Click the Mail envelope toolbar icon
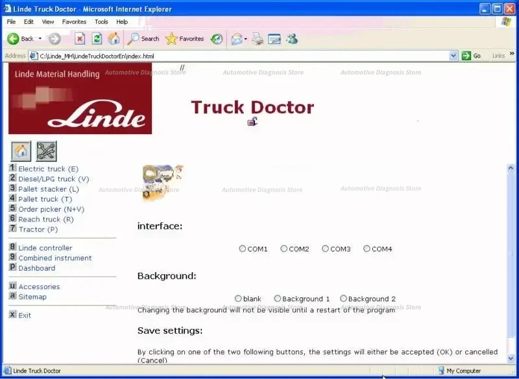519x379 pixels. [x=237, y=39]
